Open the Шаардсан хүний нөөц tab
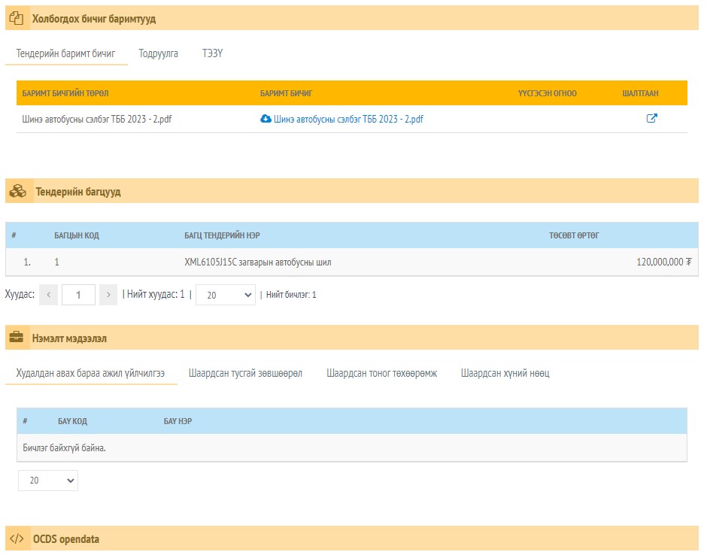Image resolution: width=707 pixels, height=558 pixels. point(505,373)
